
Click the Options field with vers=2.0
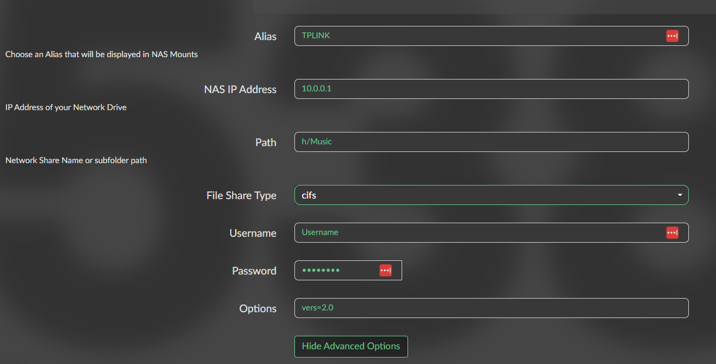[x=491, y=308]
